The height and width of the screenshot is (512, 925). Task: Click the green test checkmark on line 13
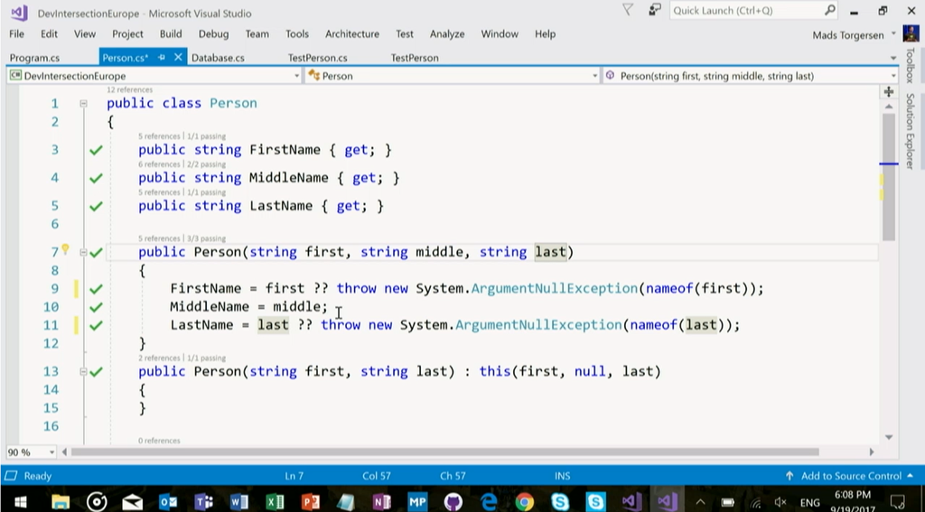[x=96, y=372]
